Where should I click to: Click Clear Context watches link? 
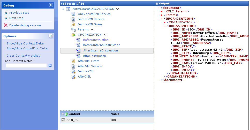23,56
